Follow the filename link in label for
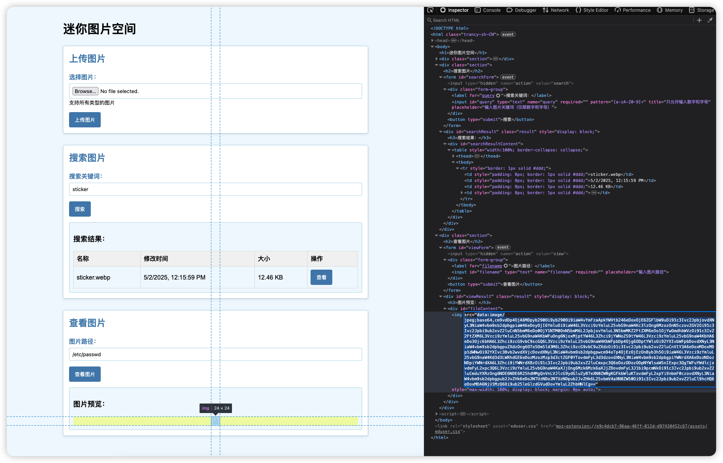This screenshot has width=723, height=463. (492, 266)
